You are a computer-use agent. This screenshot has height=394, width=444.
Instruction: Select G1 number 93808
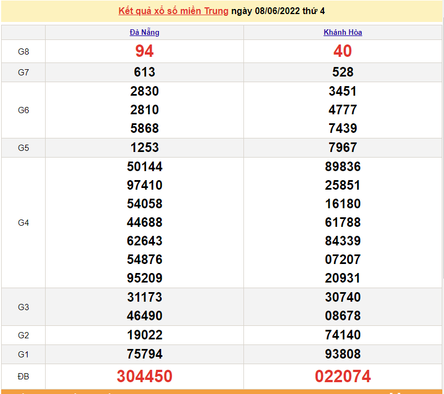[x=343, y=354]
